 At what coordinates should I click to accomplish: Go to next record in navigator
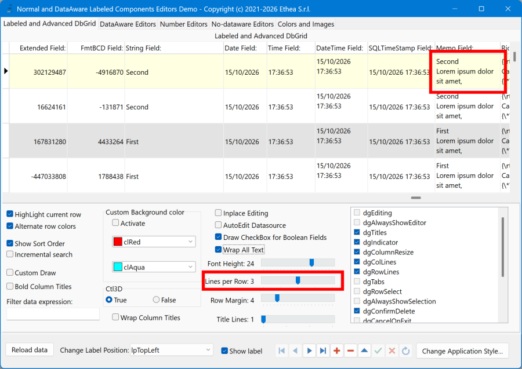[x=309, y=350]
